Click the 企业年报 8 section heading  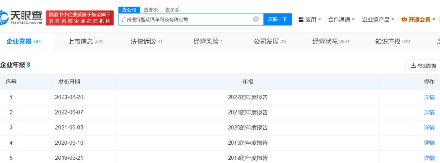click(15, 65)
